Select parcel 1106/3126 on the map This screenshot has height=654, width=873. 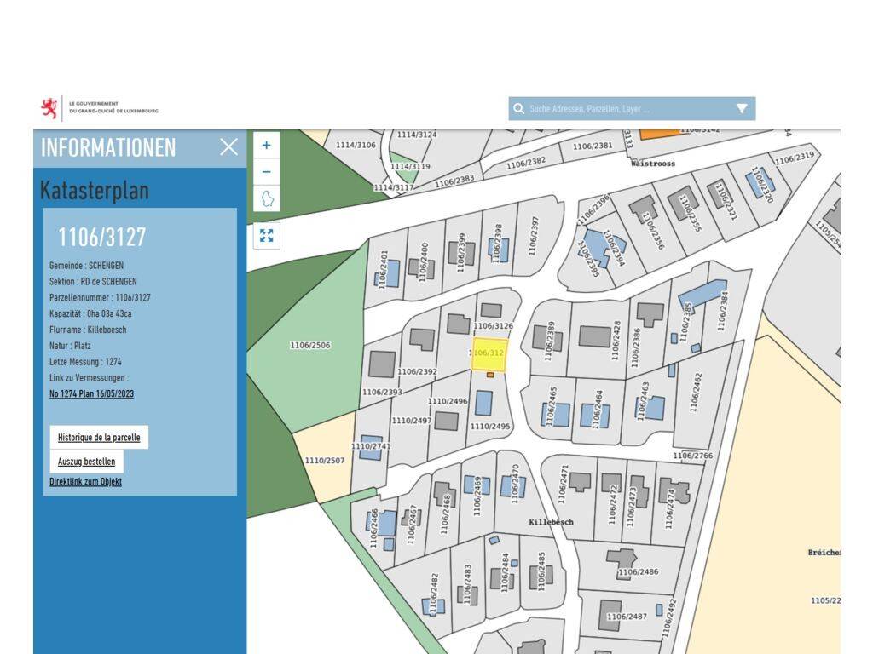(x=493, y=326)
